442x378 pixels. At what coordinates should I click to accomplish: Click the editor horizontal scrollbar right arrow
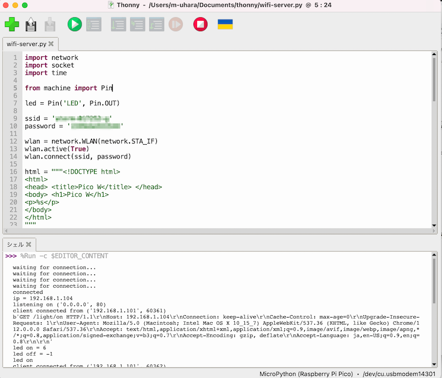434,231
